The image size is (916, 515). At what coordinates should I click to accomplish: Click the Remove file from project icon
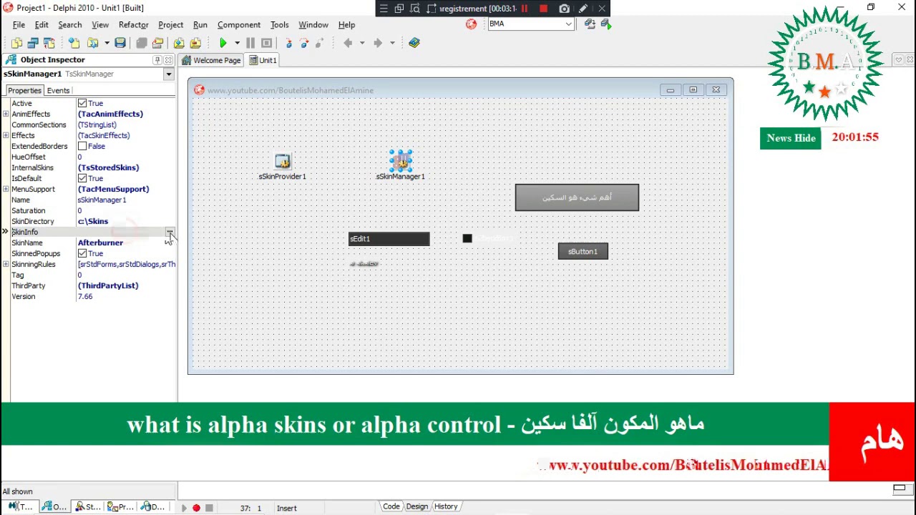point(195,43)
